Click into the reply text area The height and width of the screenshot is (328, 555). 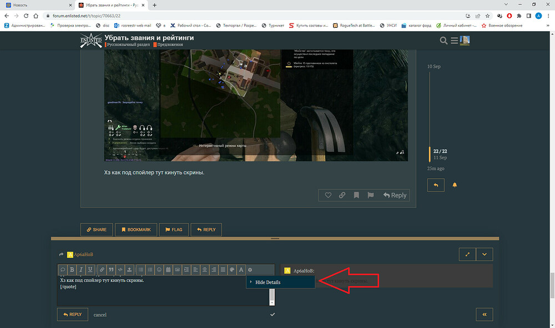click(x=163, y=291)
